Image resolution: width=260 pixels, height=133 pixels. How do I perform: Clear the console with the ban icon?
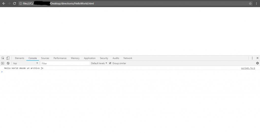click(x=8, y=63)
